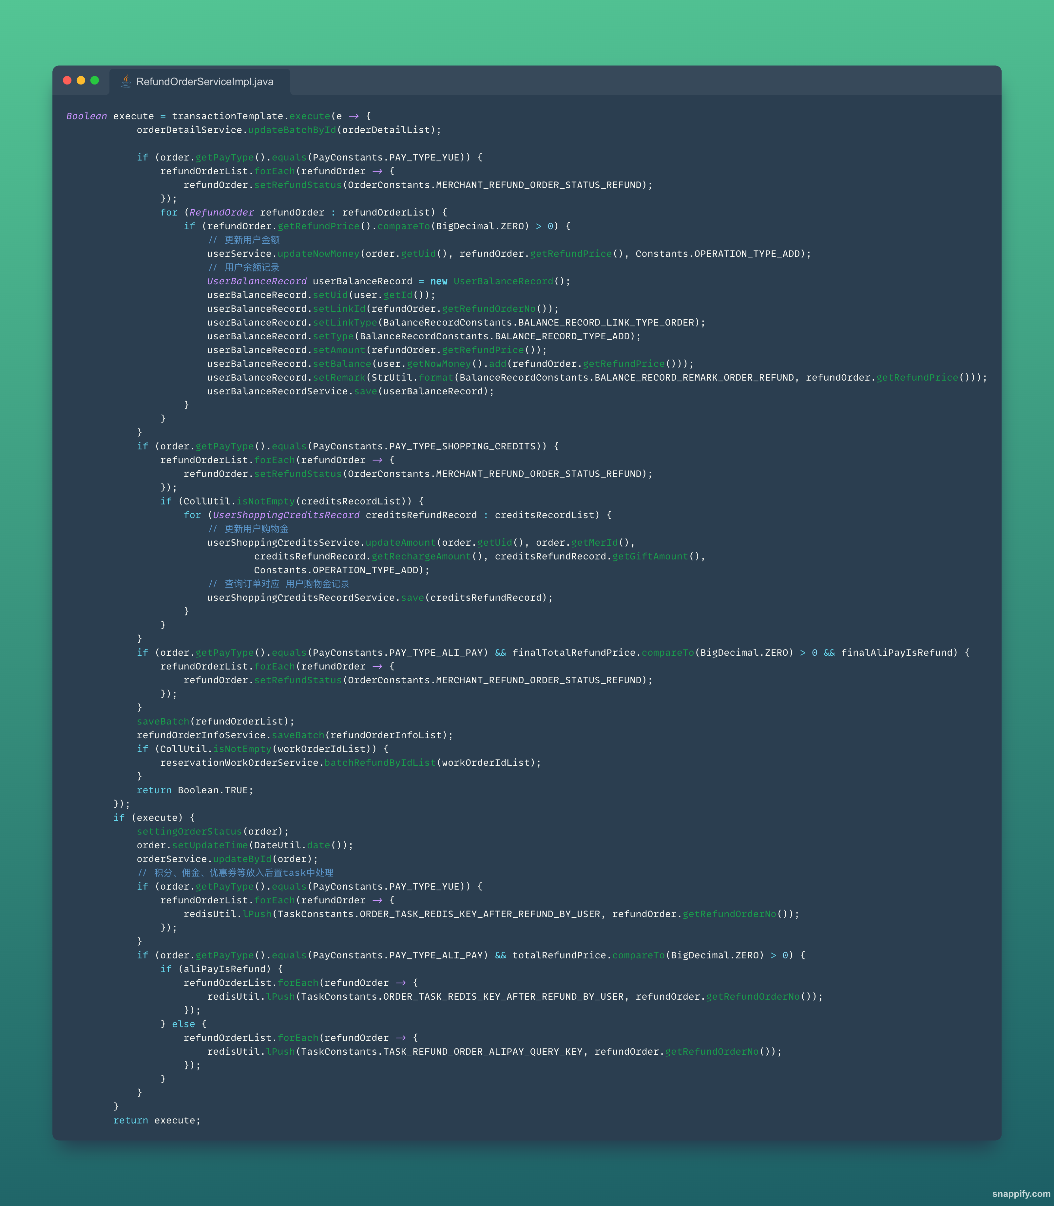Click the TASK_REFUND_ORDER_ALIPAY_QUERY_KEY constant
1054x1206 pixels.
[482, 1051]
